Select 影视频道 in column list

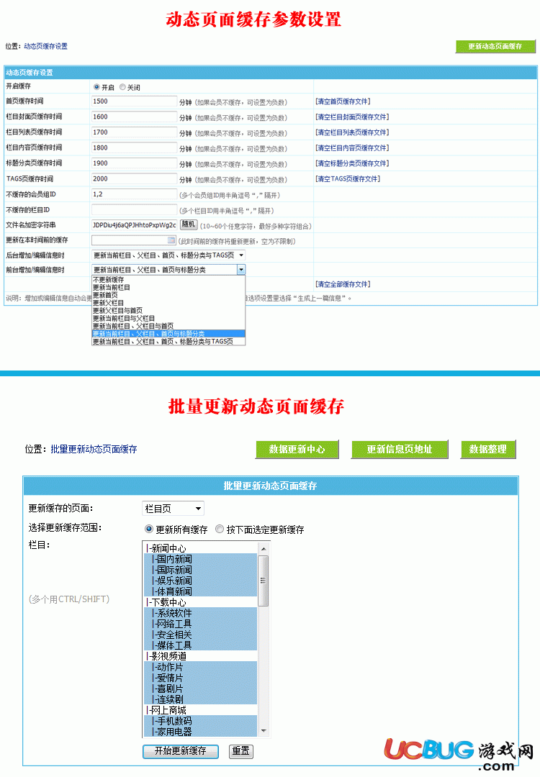(x=200, y=656)
